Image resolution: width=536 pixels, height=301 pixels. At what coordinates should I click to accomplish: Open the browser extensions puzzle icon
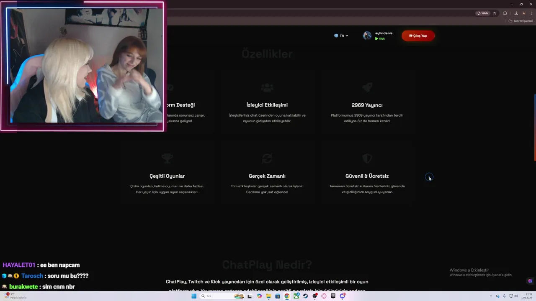point(505,13)
